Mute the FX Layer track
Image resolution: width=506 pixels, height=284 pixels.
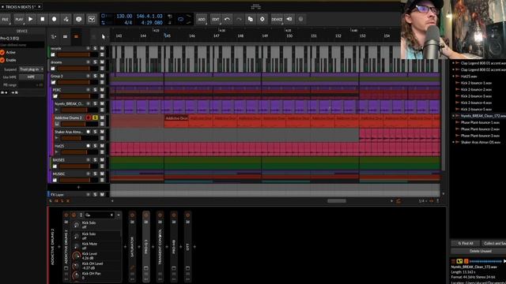[x=102, y=195]
